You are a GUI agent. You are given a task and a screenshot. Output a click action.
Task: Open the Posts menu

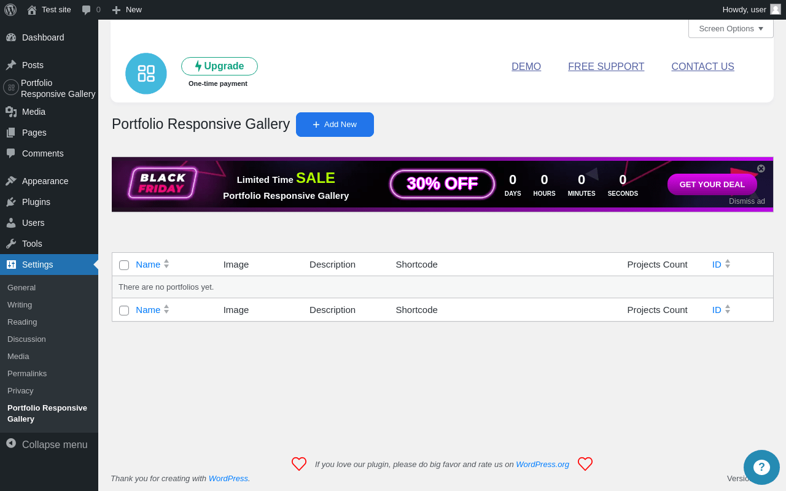(49, 65)
